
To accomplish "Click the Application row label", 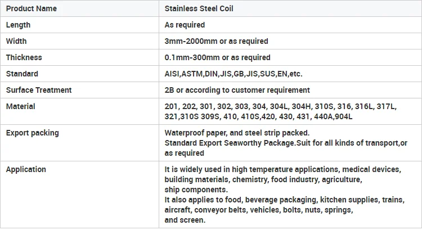I will (26, 169).
